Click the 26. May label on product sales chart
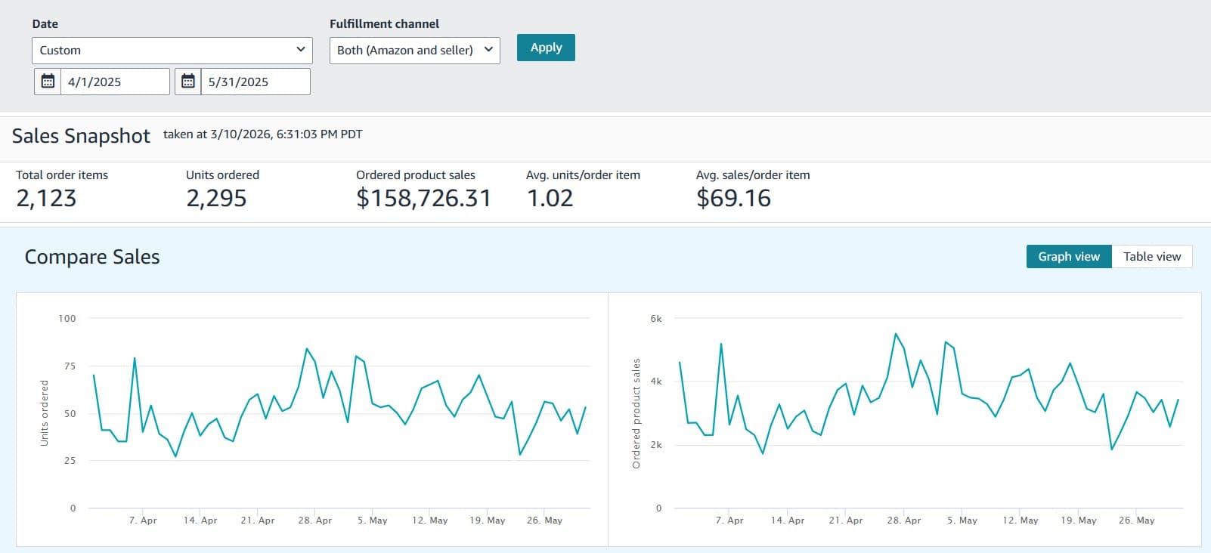Image resolution: width=1211 pixels, height=553 pixels. tap(1136, 521)
